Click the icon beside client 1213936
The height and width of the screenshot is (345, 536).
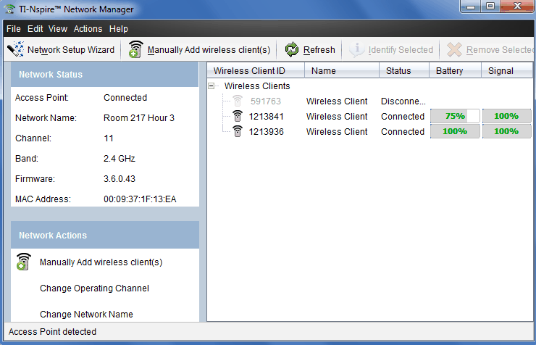point(238,132)
